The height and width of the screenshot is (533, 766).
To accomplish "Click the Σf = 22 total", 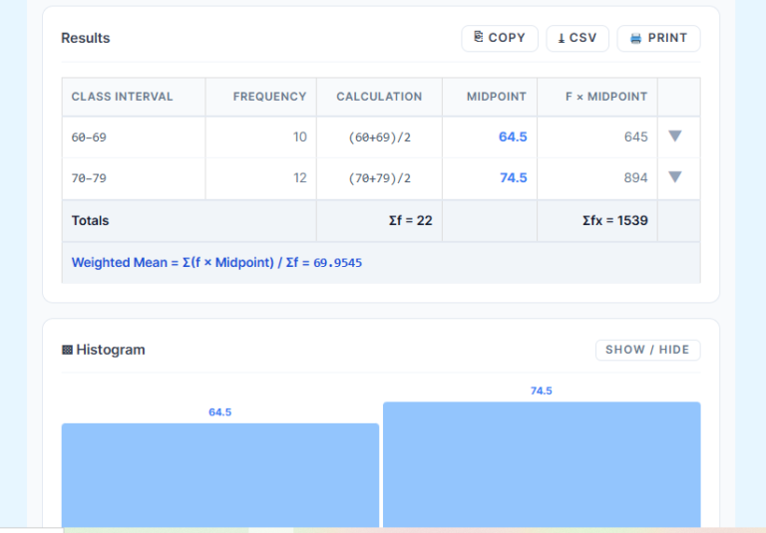I will (x=410, y=220).
